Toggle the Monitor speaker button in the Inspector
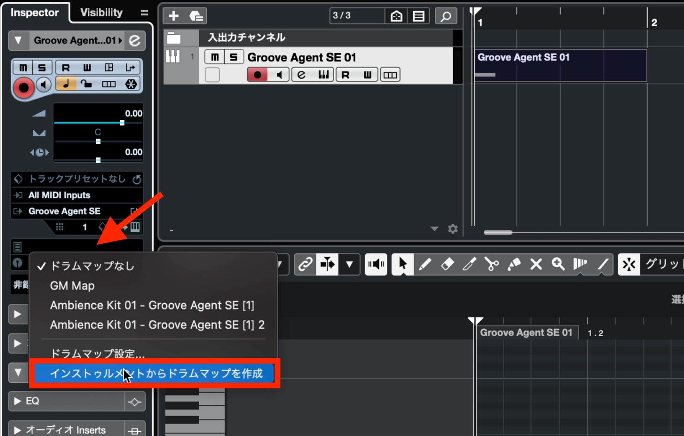This screenshot has height=436, width=684. (44, 84)
